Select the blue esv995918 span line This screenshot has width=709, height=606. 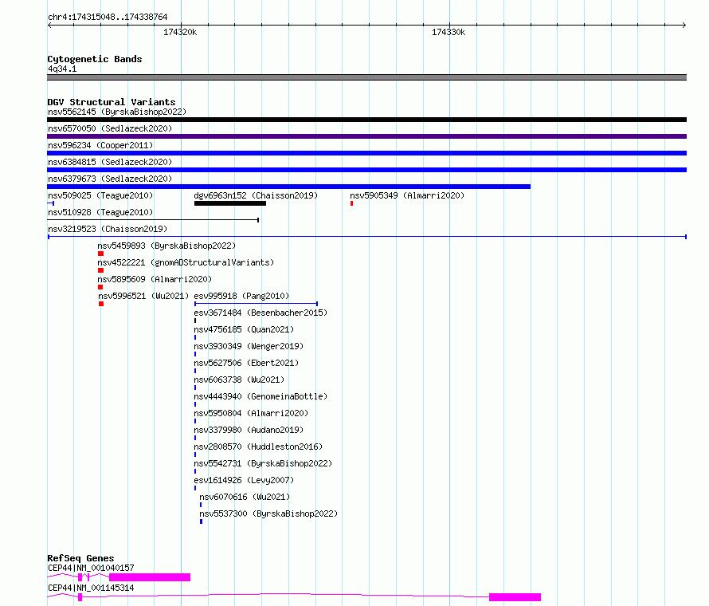256,304
